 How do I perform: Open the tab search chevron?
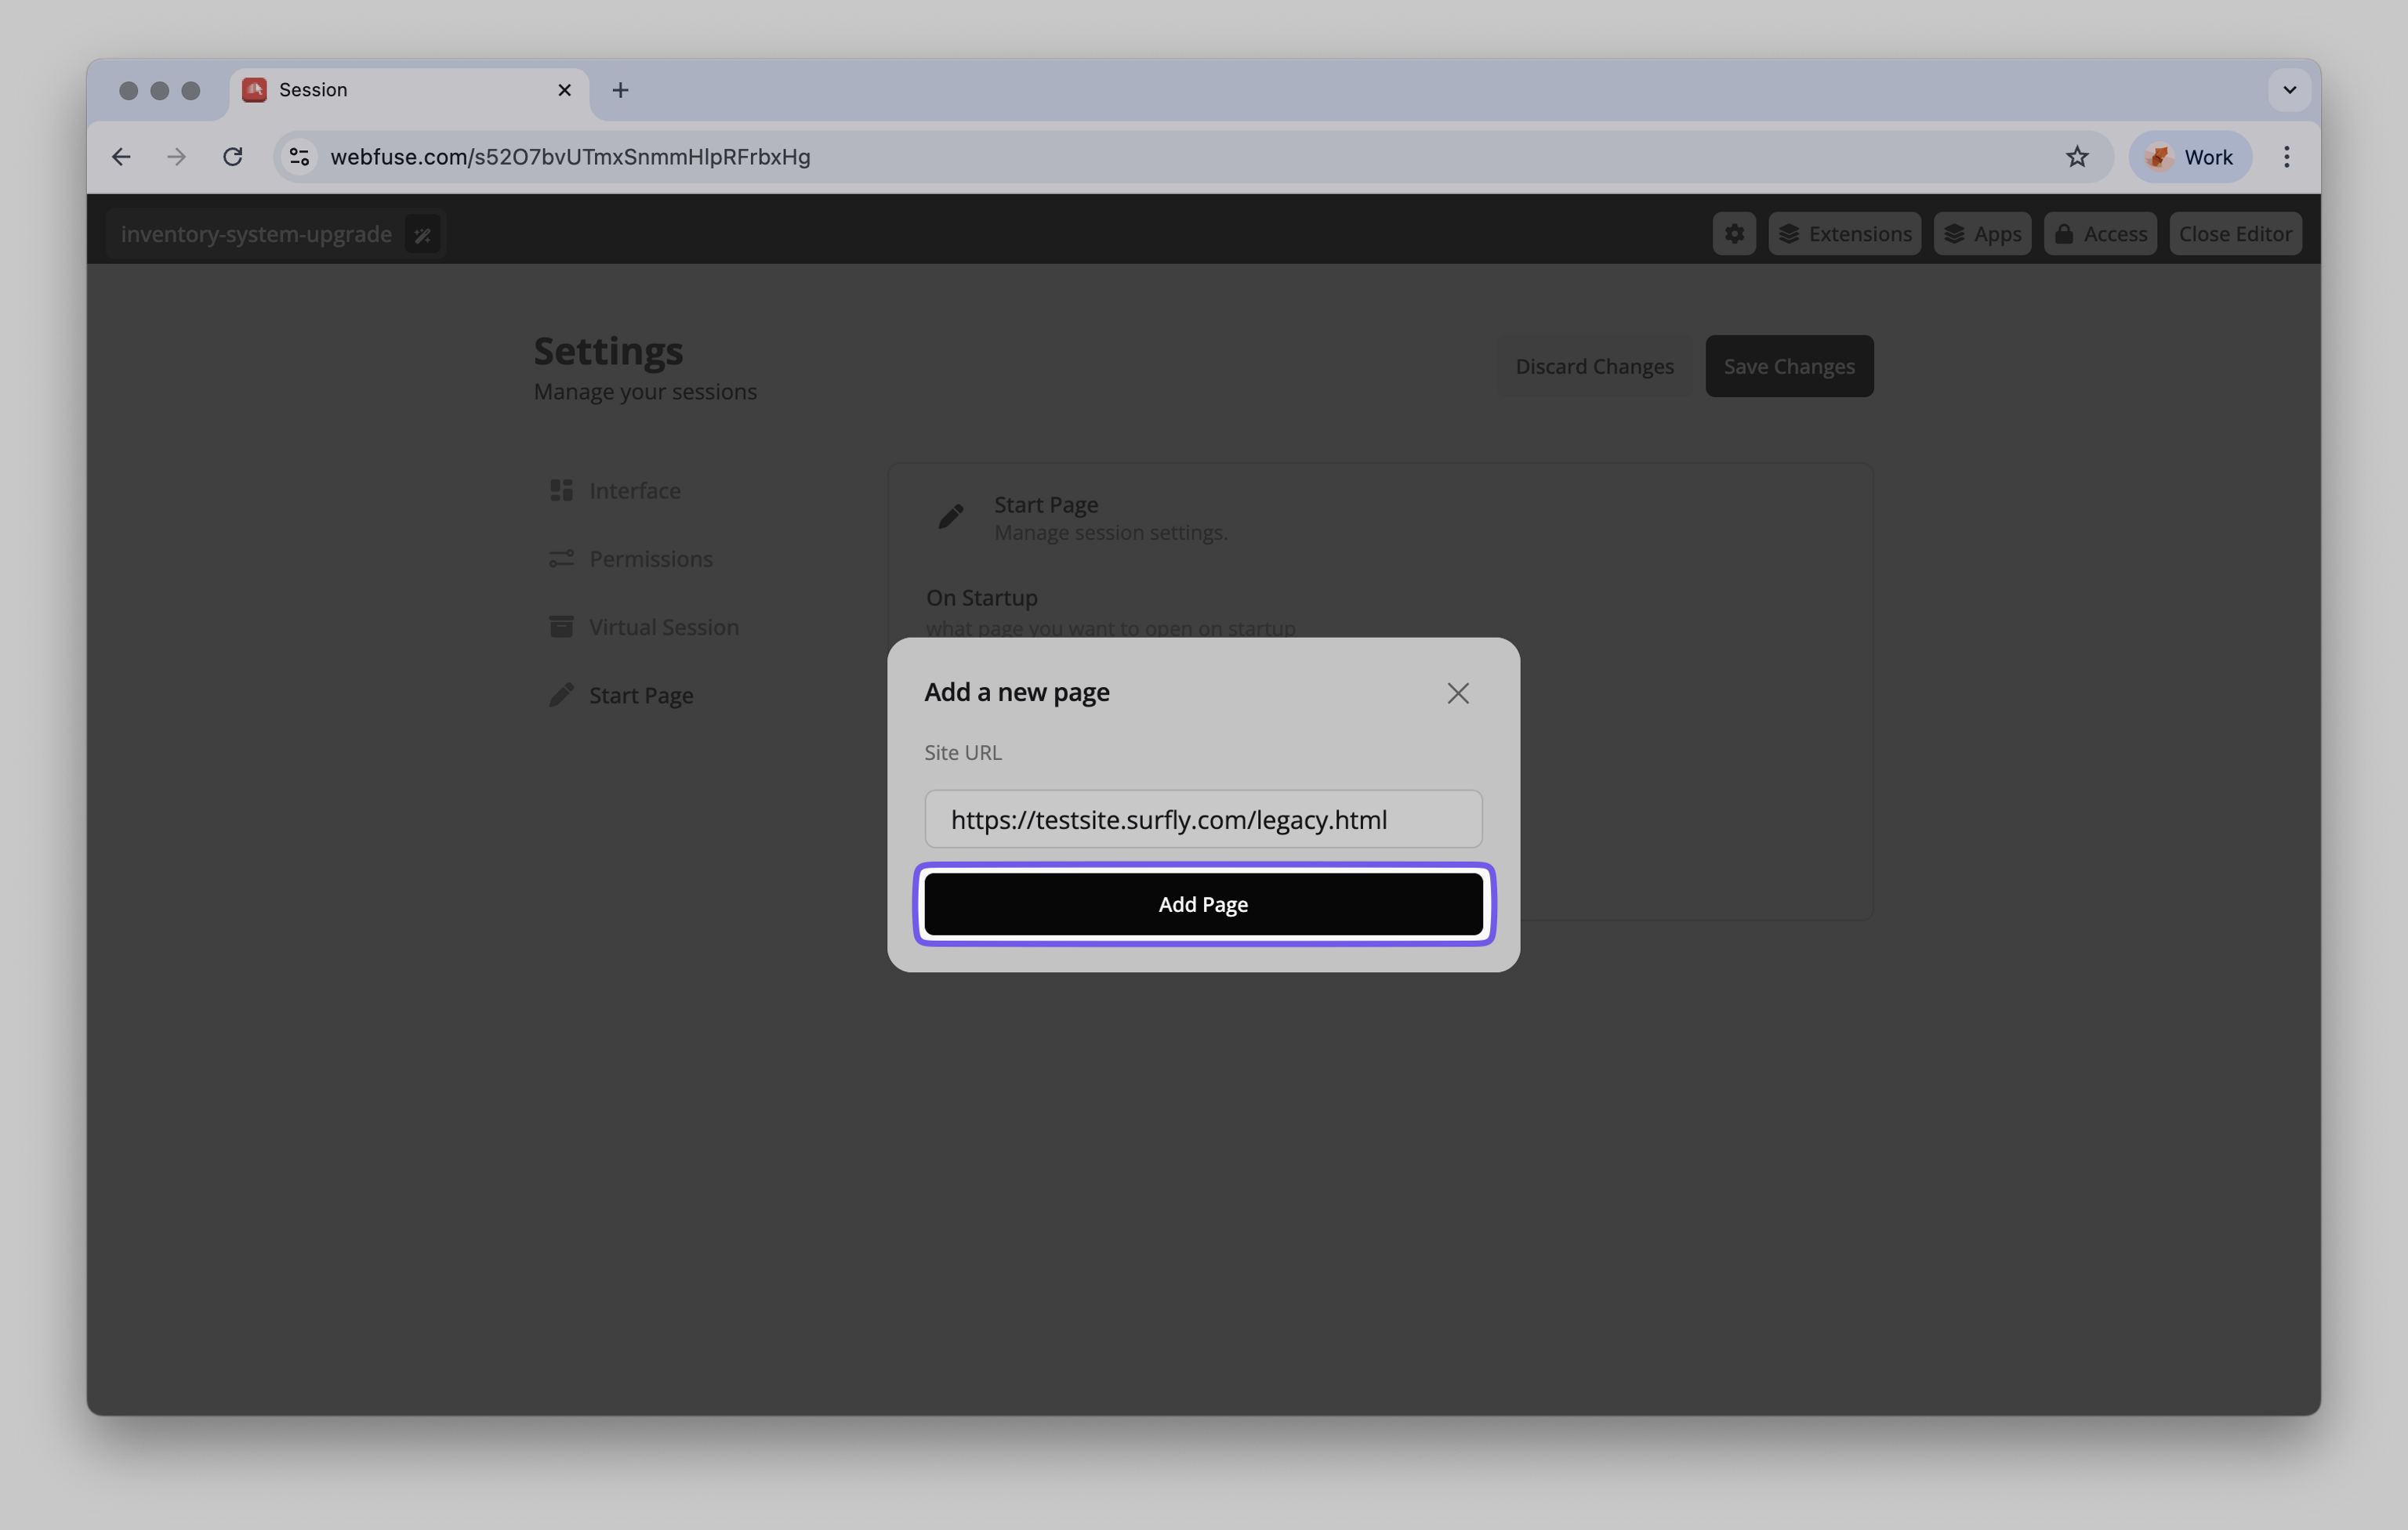point(2288,90)
